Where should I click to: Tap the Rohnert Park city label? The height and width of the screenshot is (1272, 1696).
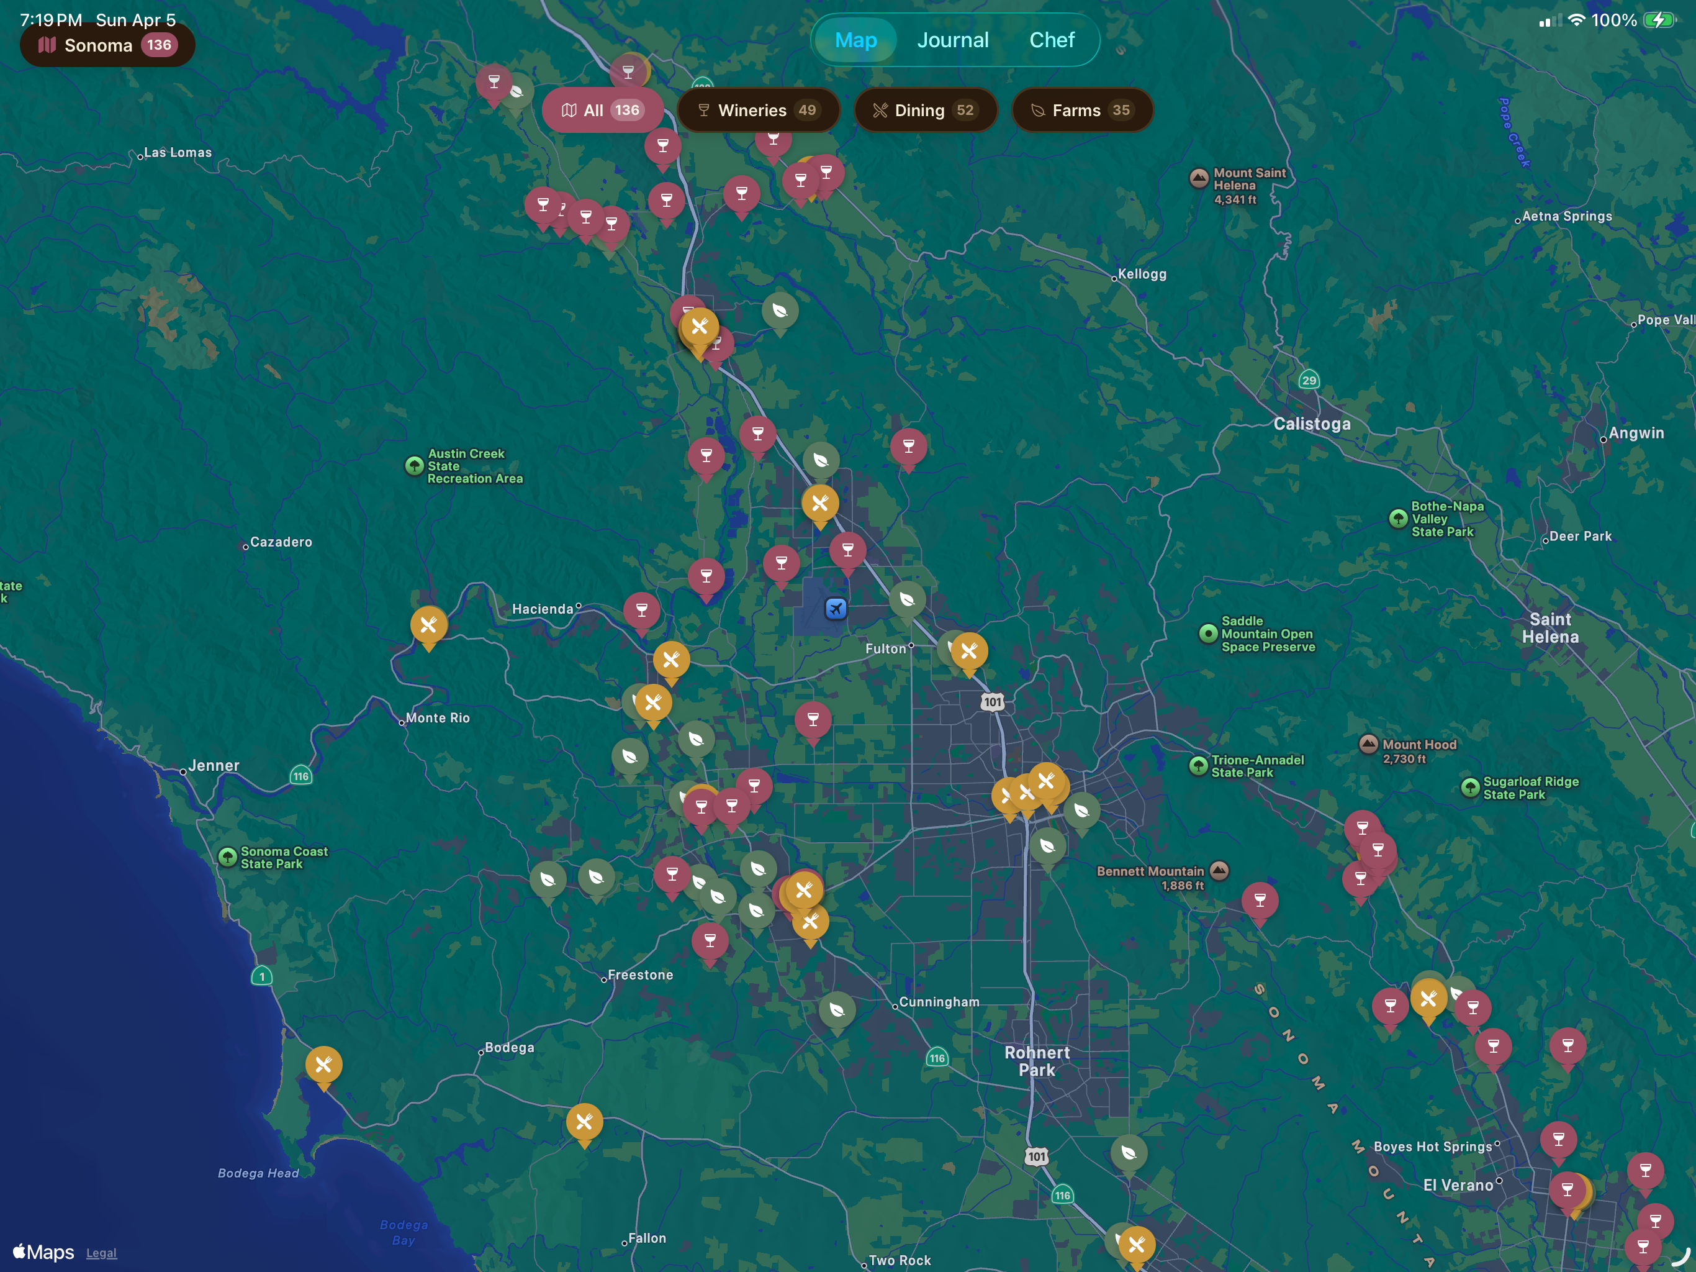click(x=1037, y=1061)
